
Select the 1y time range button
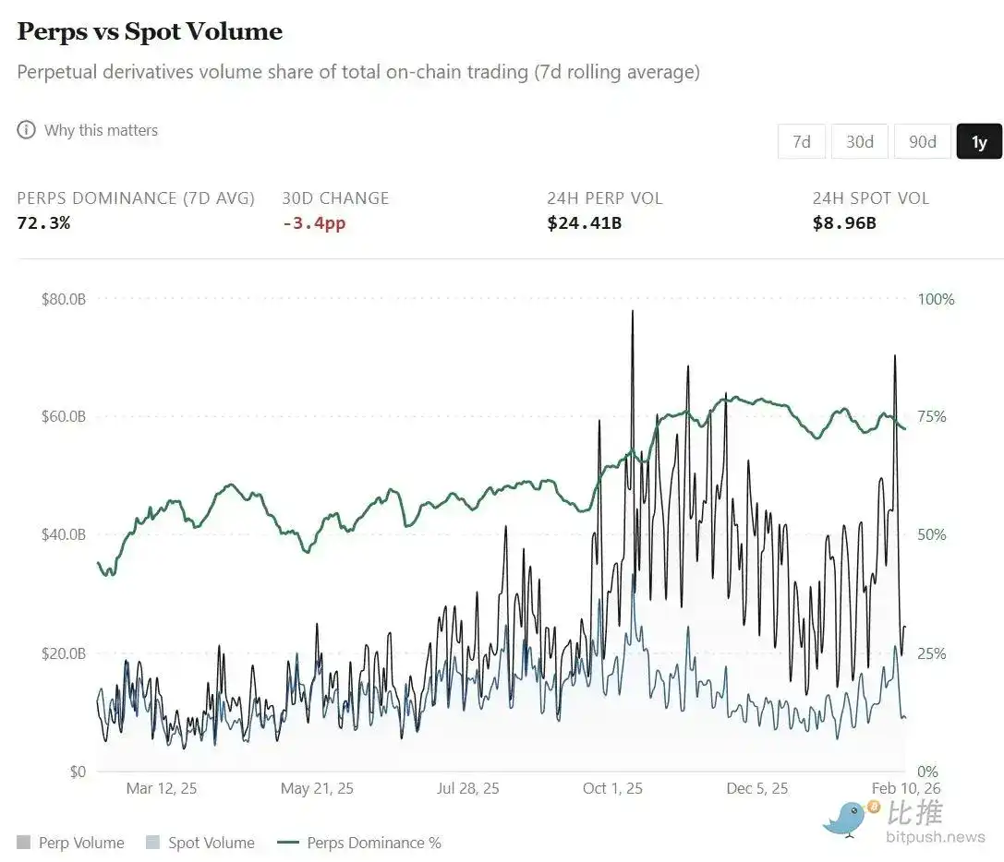point(979,141)
